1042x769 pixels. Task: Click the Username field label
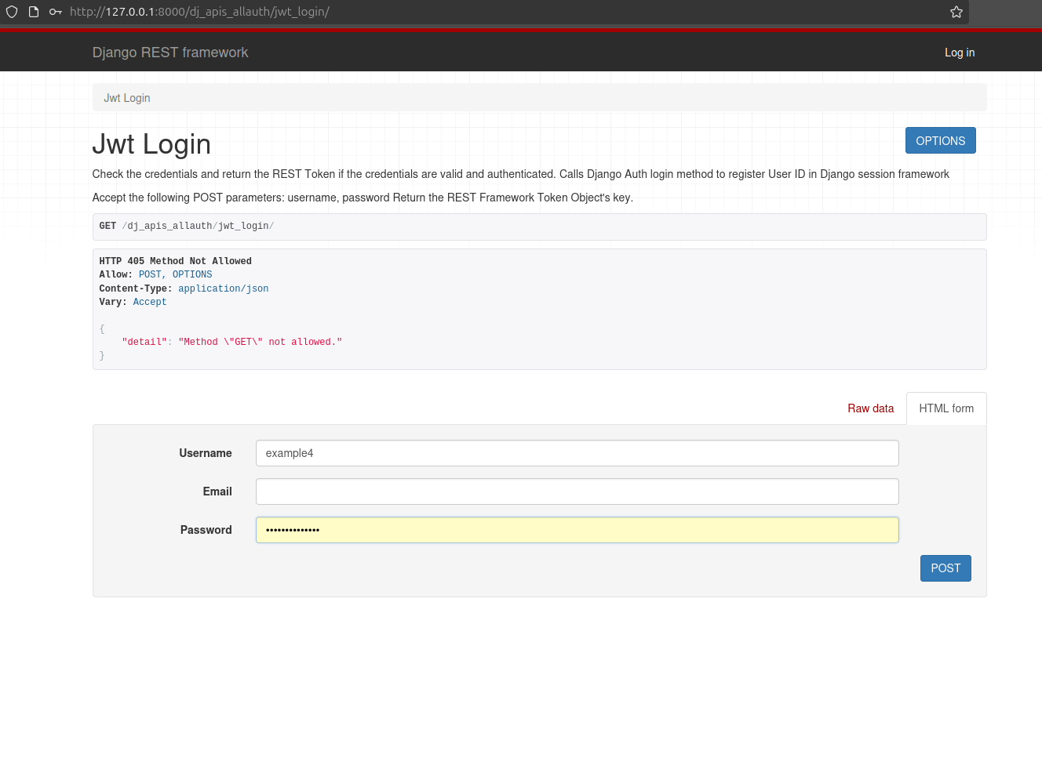pos(206,453)
